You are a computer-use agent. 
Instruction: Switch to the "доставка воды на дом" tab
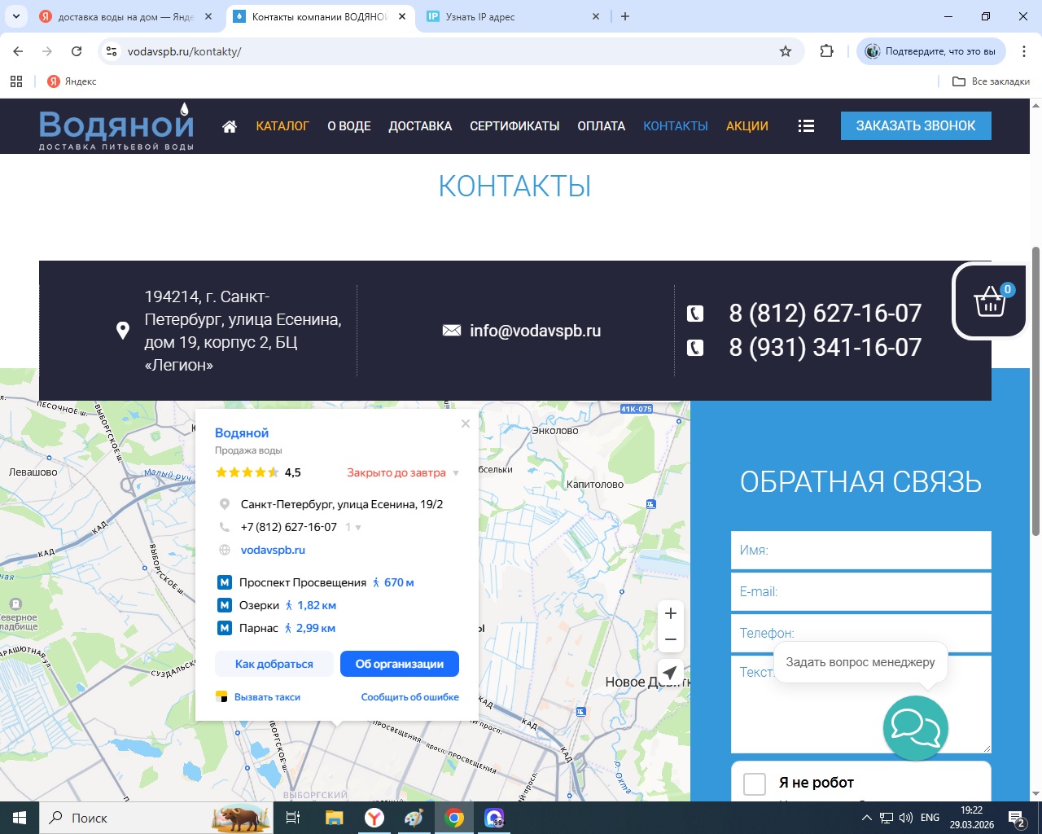(x=126, y=16)
